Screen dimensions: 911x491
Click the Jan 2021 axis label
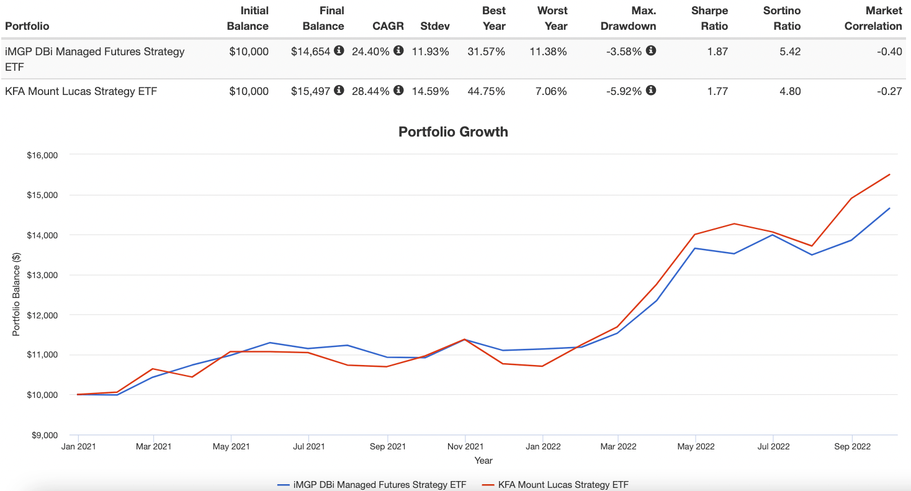(x=78, y=446)
